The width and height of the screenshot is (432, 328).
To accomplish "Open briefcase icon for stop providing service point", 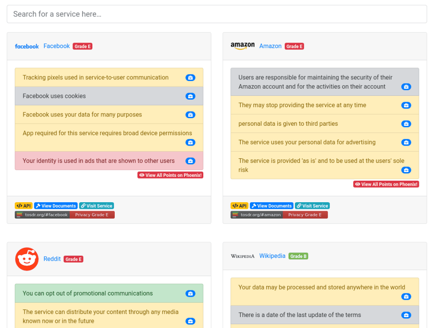I will point(406,105).
